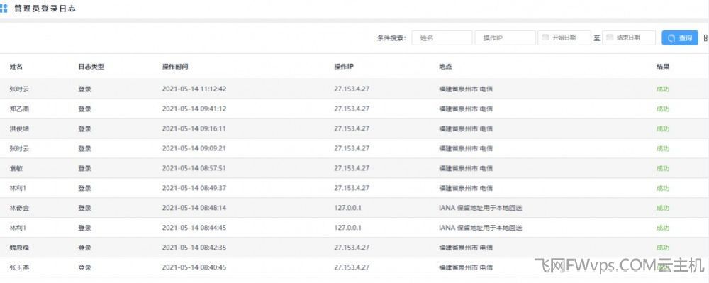This screenshot has height=283, width=709.
Task: Click the 操作时间 column header
Action: (x=175, y=67)
